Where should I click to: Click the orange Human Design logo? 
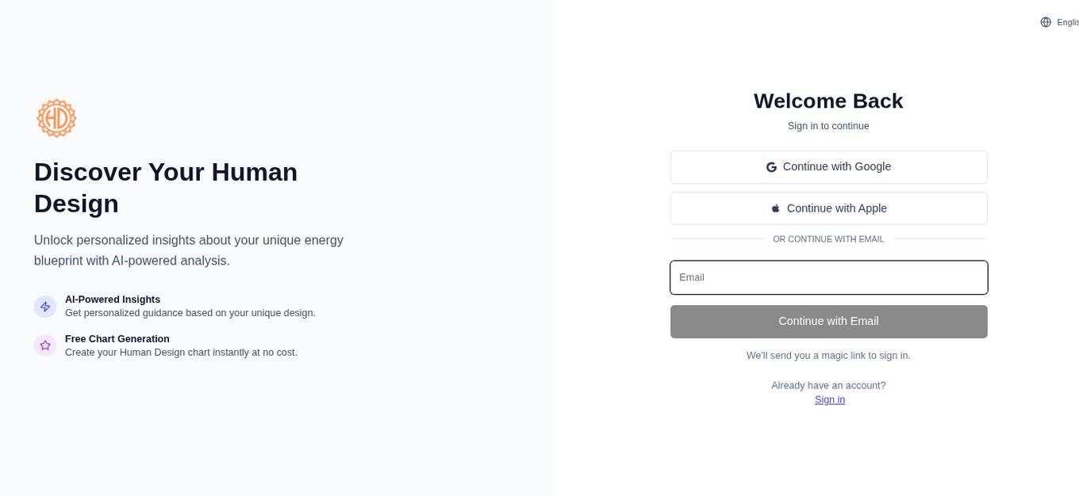click(x=56, y=117)
